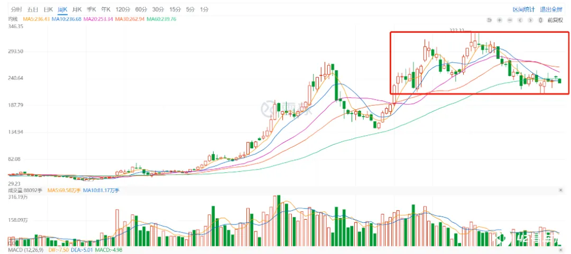Click the MA20:253.34 indicator value
571x254 pixels.
tap(99, 19)
